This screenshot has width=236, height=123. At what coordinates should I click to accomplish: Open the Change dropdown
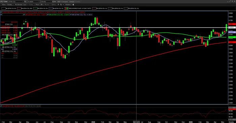[72, 1]
